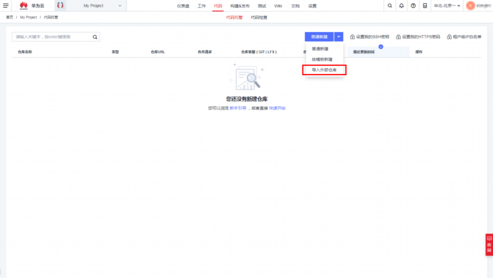Click the magnifier in the search box
The height and width of the screenshot is (278, 493).
(95, 37)
